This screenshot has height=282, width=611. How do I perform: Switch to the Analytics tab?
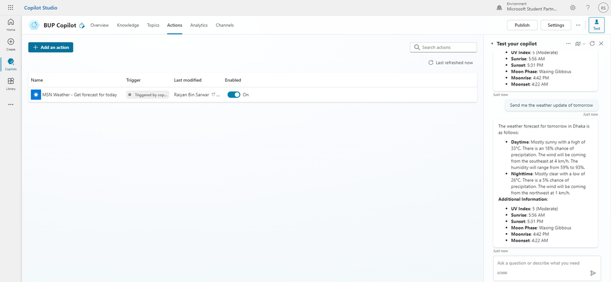199,25
